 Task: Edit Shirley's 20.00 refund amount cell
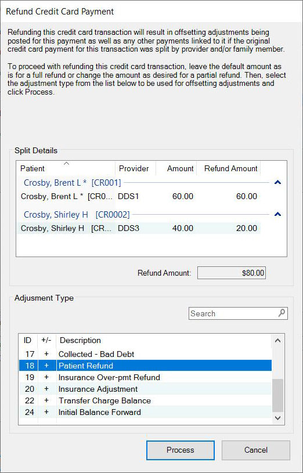(x=229, y=228)
